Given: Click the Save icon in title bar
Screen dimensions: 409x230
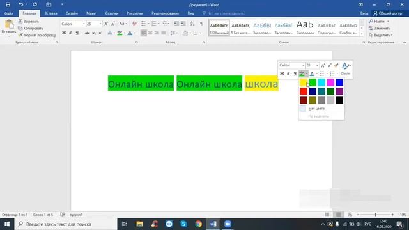Looking at the screenshot, I should point(8,4).
